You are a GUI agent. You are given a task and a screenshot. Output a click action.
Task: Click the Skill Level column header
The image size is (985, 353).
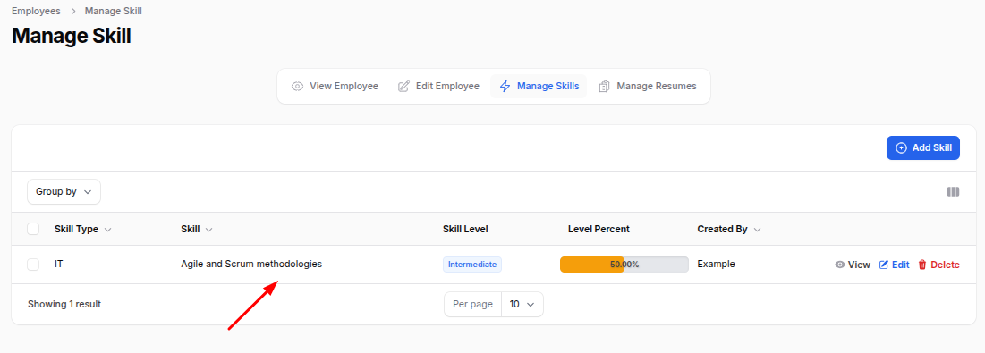(465, 230)
